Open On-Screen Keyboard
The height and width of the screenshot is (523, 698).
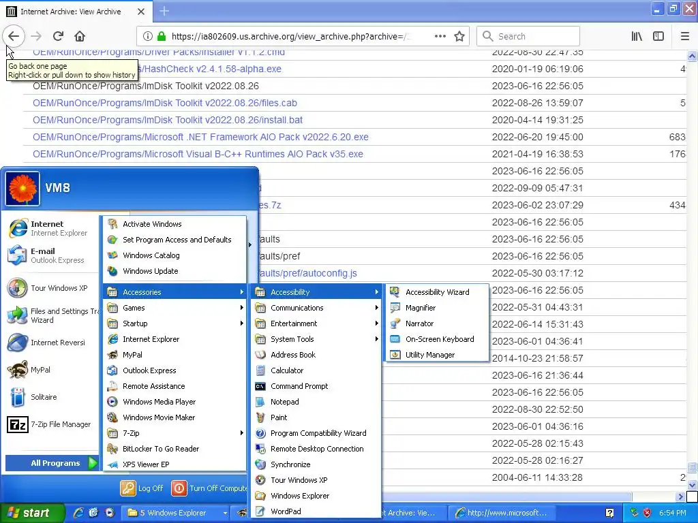coord(438,339)
